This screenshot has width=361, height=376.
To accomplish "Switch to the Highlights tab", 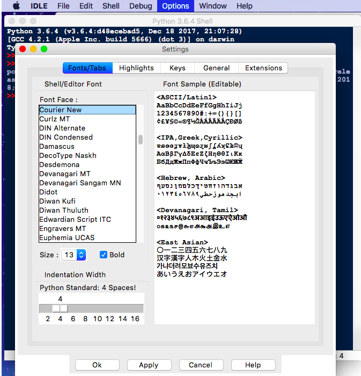I will [136, 68].
